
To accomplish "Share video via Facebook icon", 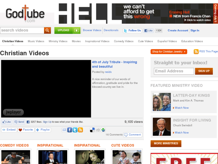I will tap(70, 130).
